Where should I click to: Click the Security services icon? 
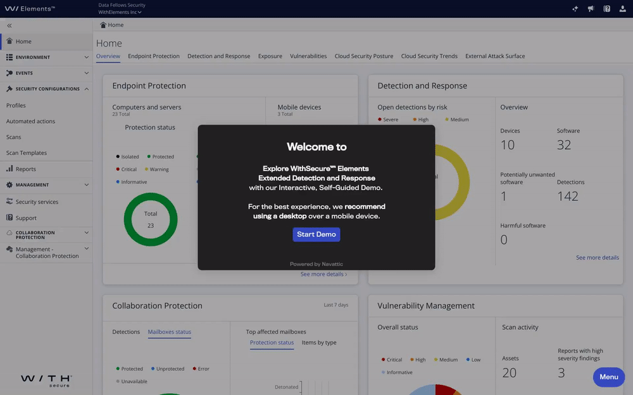9,201
